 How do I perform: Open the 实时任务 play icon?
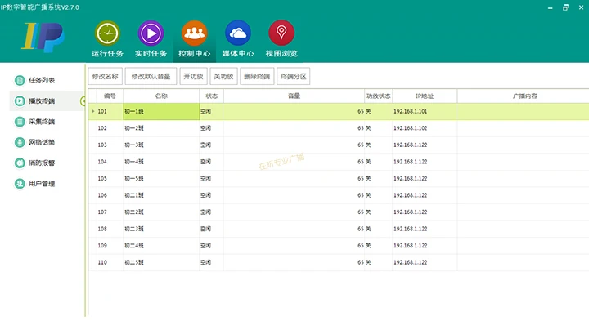point(151,33)
